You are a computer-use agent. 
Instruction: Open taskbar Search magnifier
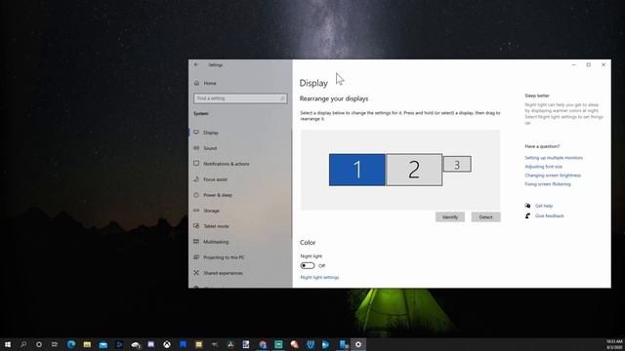[x=23, y=344]
